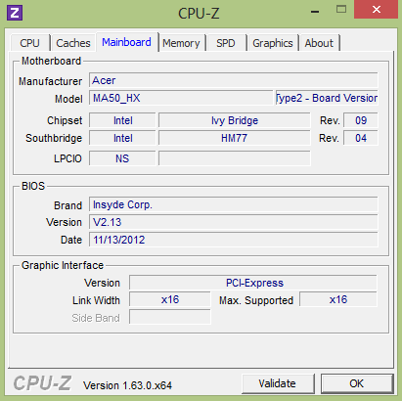
Task: Click the CPU-Z purple app icon
Action: click(15, 13)
